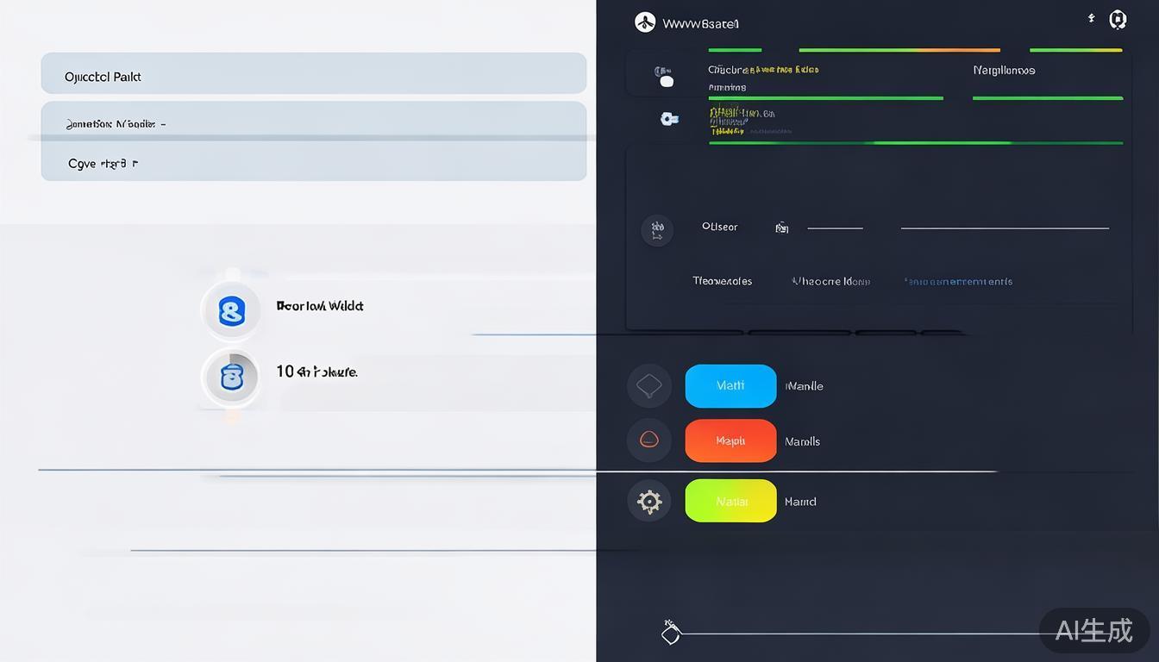Click the blue jar icon in the 10 row

click(x=231, y=377)
